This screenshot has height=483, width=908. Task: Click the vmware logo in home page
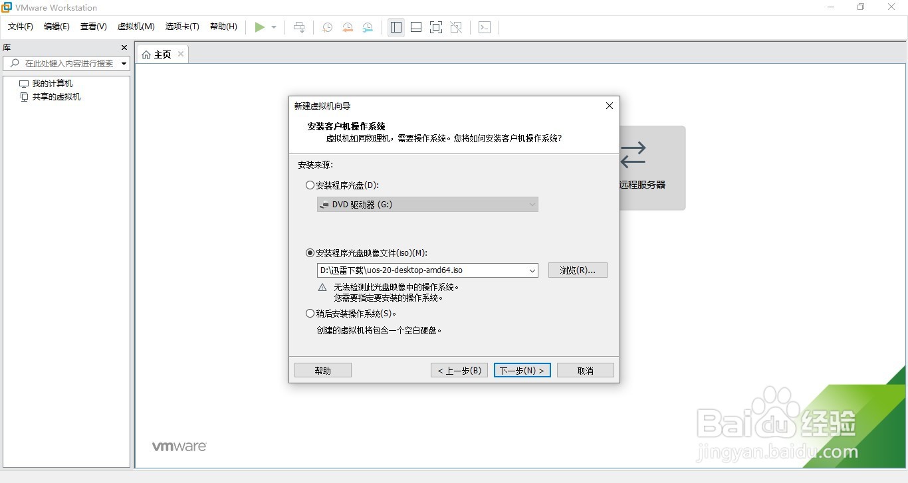coord(179,446)
